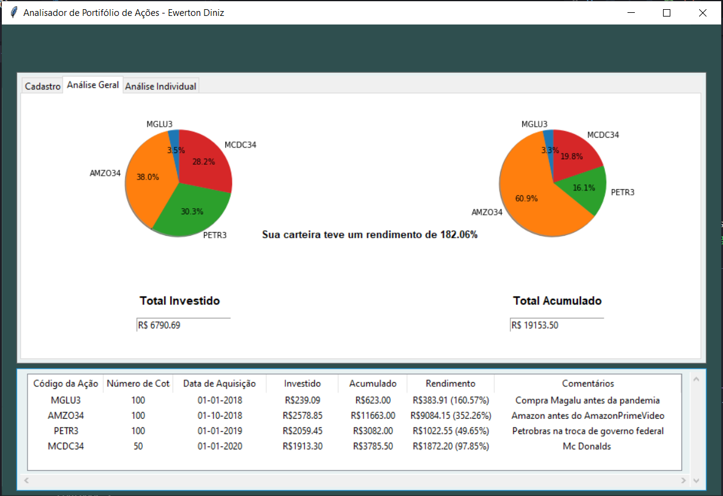Click the Rendimento column header
Viewport: 723px width, 496px height.
(x=450, y=383)
